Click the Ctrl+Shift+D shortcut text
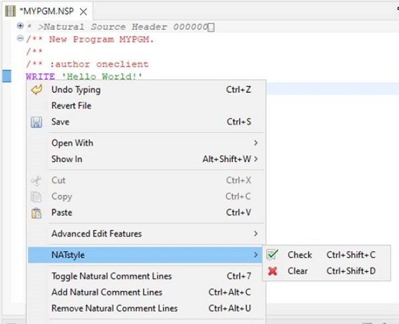 [x=351, y=271]
